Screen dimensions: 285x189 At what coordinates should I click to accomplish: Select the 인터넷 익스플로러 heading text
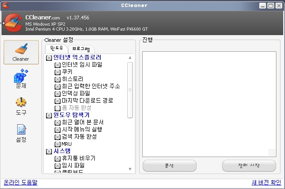(x=77, y=58)
